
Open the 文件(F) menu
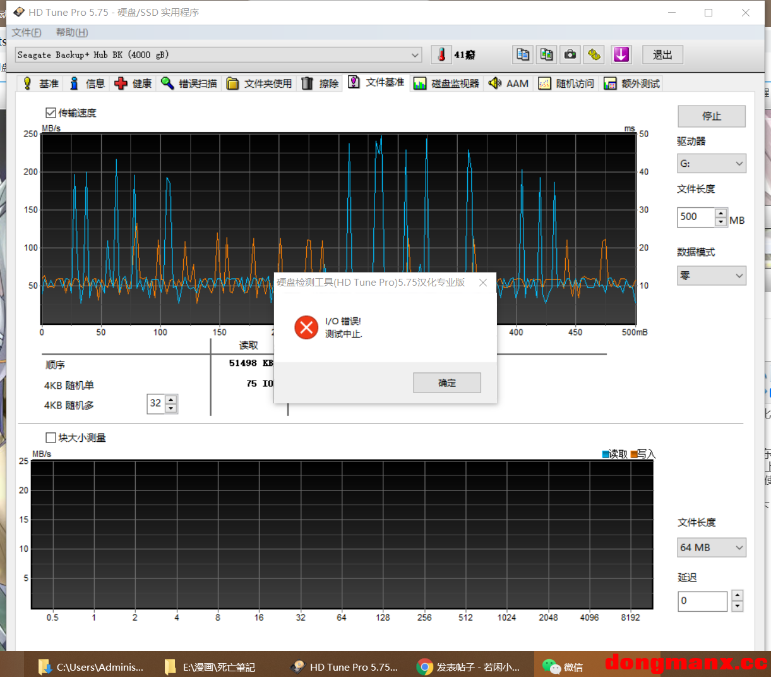[27, 32]
